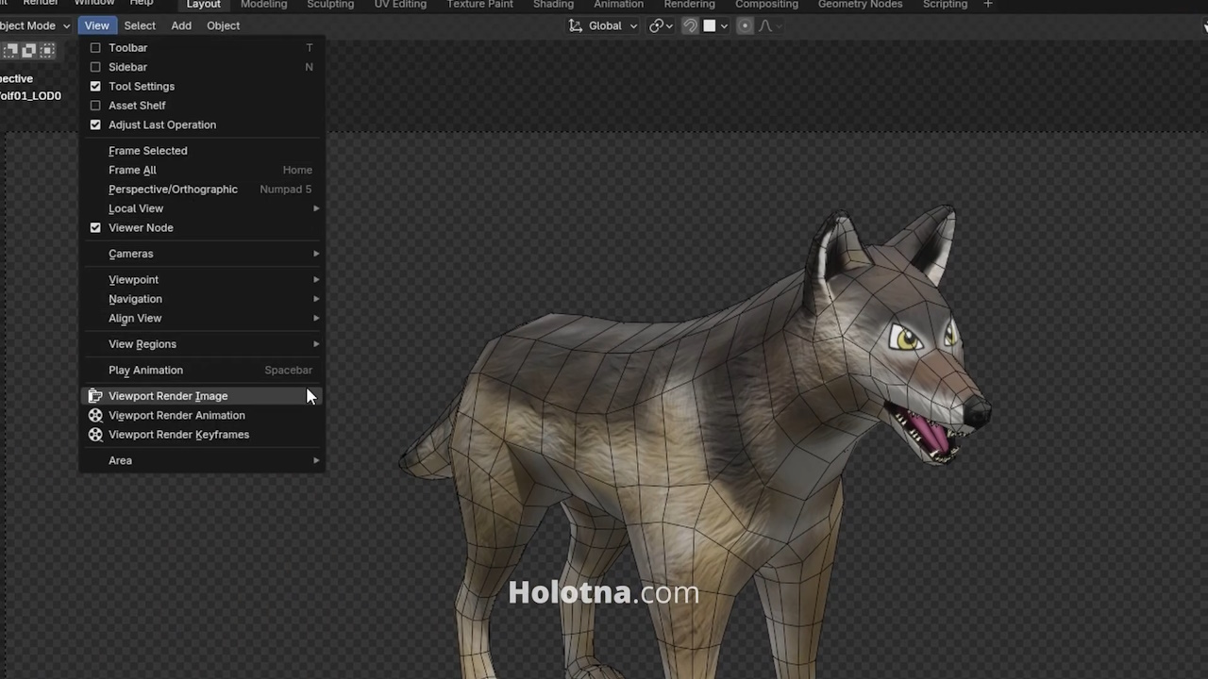
Task: Open the View Regions submenu
Action: (201, 344)
